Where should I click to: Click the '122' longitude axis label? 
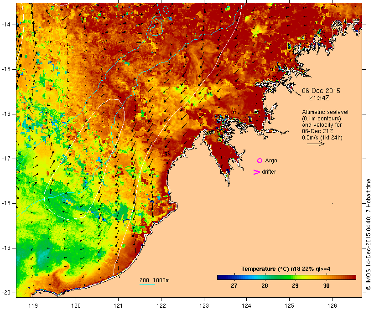pos(161,306)
